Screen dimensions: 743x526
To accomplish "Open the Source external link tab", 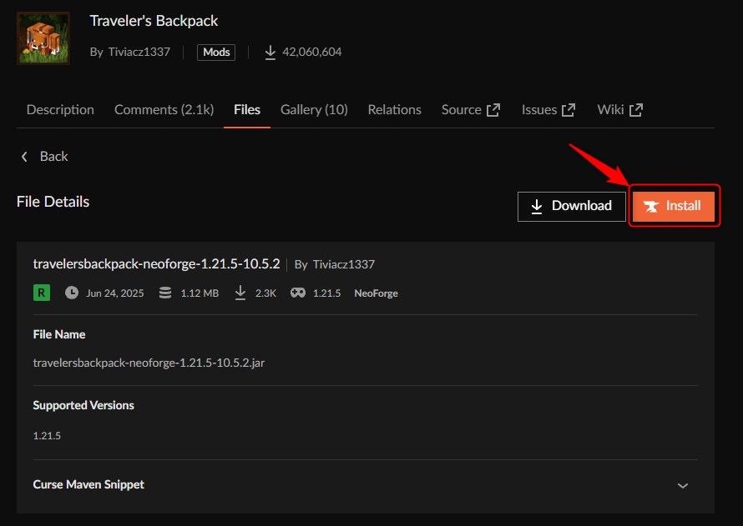I will [x=471, y=110].
